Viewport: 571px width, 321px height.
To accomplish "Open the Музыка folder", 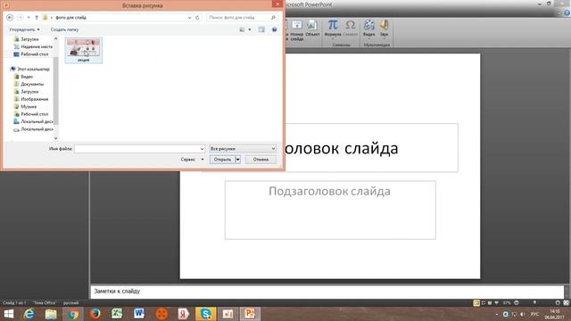I will coord(25,107).
